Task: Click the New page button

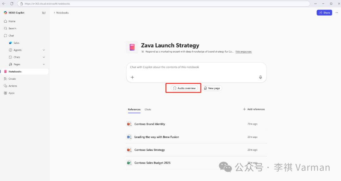Action: click(x=212, y=88)
